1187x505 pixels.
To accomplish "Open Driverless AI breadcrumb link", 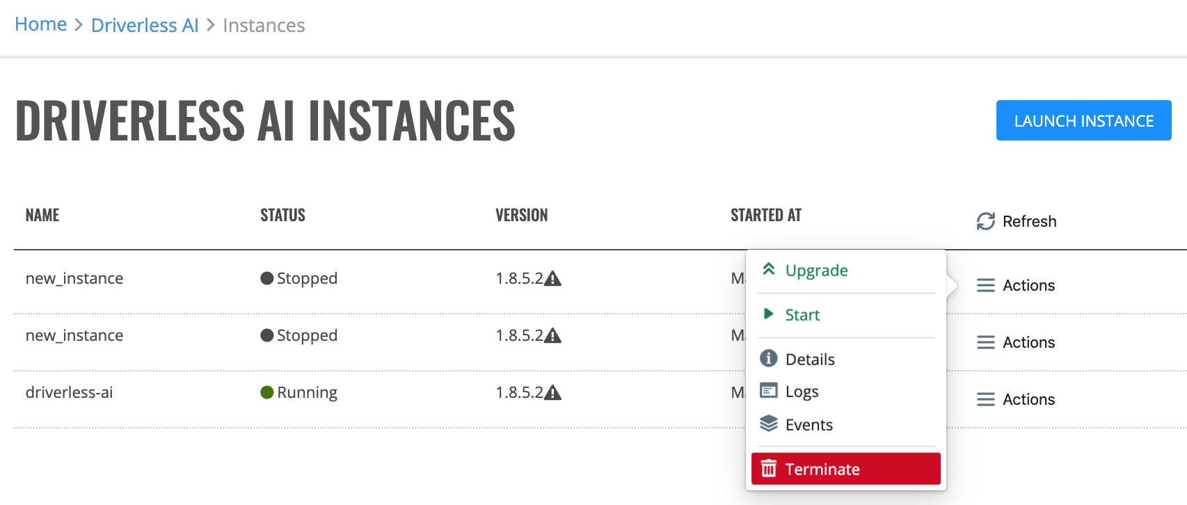I will pyautogui.click(x=145, y=26).
